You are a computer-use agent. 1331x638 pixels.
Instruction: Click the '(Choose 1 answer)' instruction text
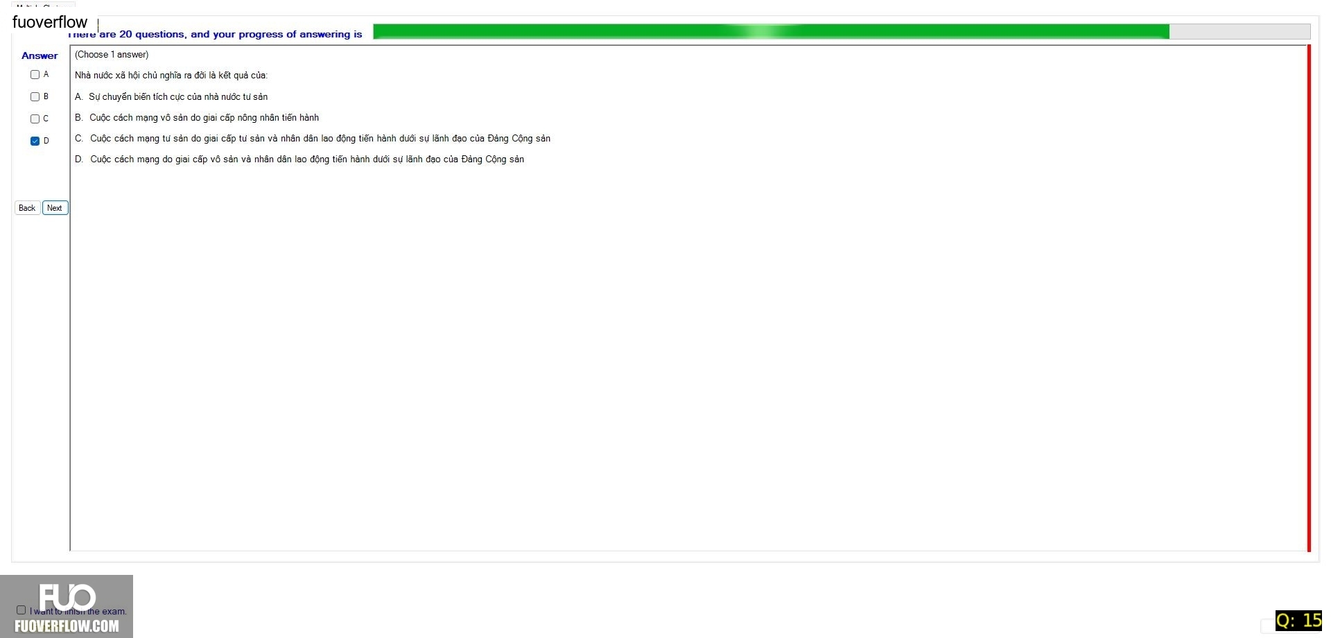[x=112, y=55]
